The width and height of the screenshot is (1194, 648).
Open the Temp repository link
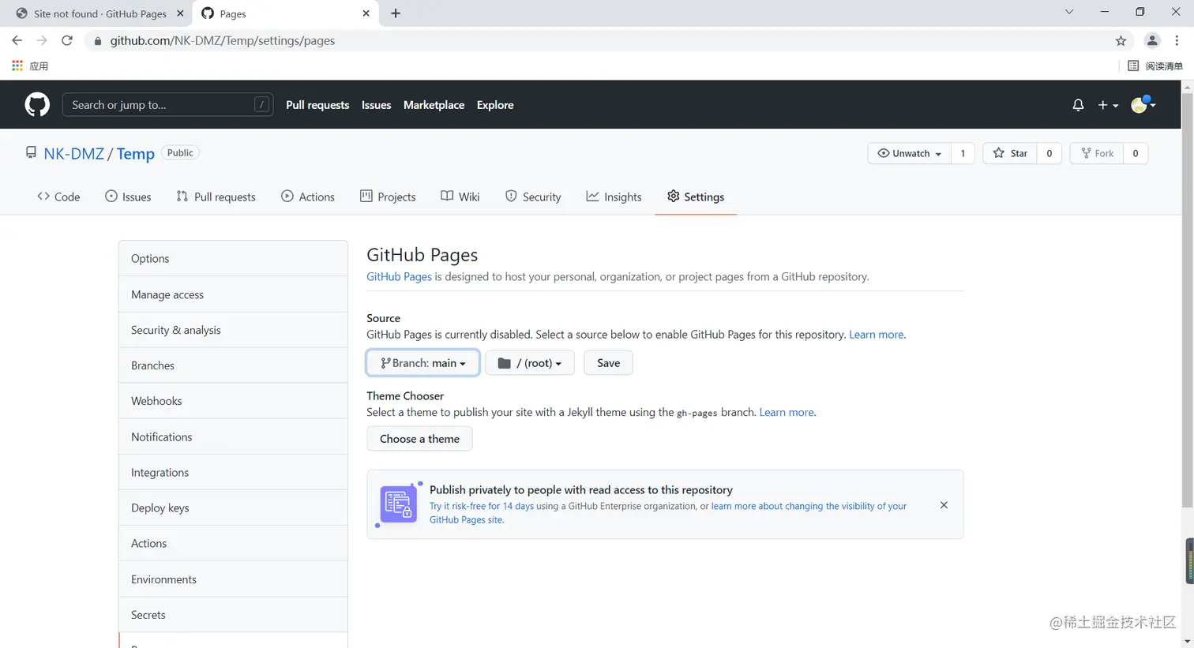(136, 154)
